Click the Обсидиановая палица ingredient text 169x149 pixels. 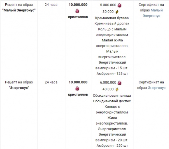point(112,95)
